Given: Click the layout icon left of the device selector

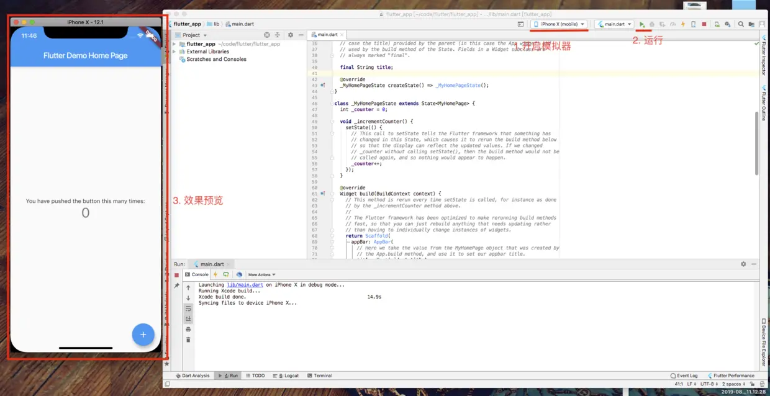Looking at the screenshot, I should [x=520, y=24].
